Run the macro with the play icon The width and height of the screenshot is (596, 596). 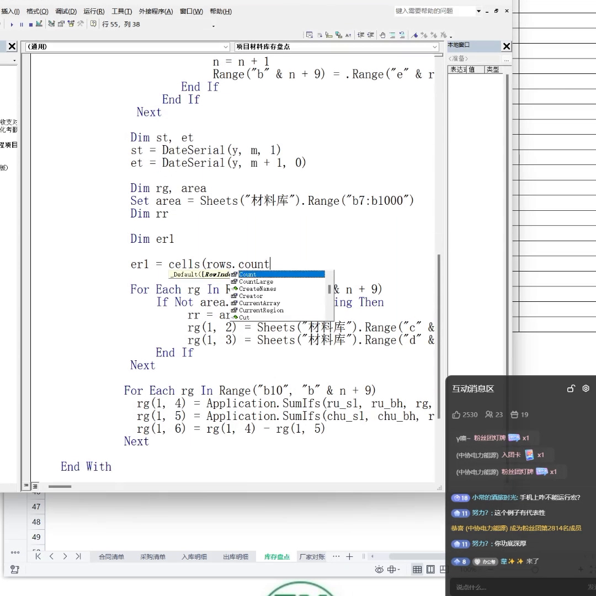[x=12, y=24]
